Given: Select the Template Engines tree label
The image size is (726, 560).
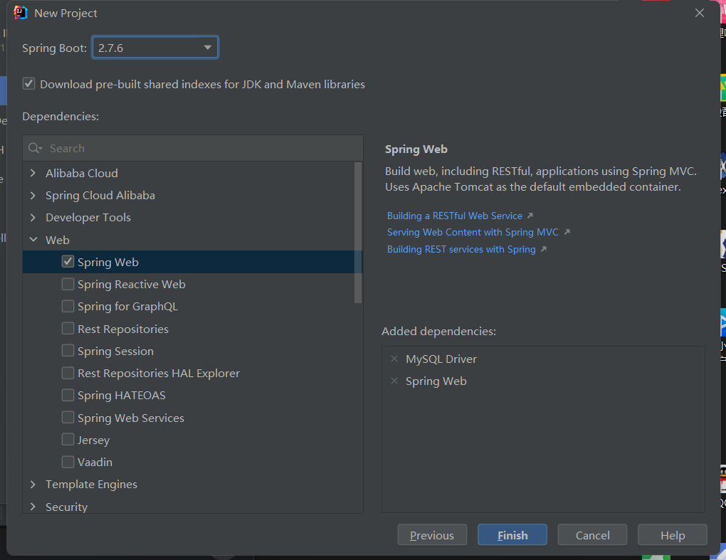Looking at the screenshot, I should point(91,484).
